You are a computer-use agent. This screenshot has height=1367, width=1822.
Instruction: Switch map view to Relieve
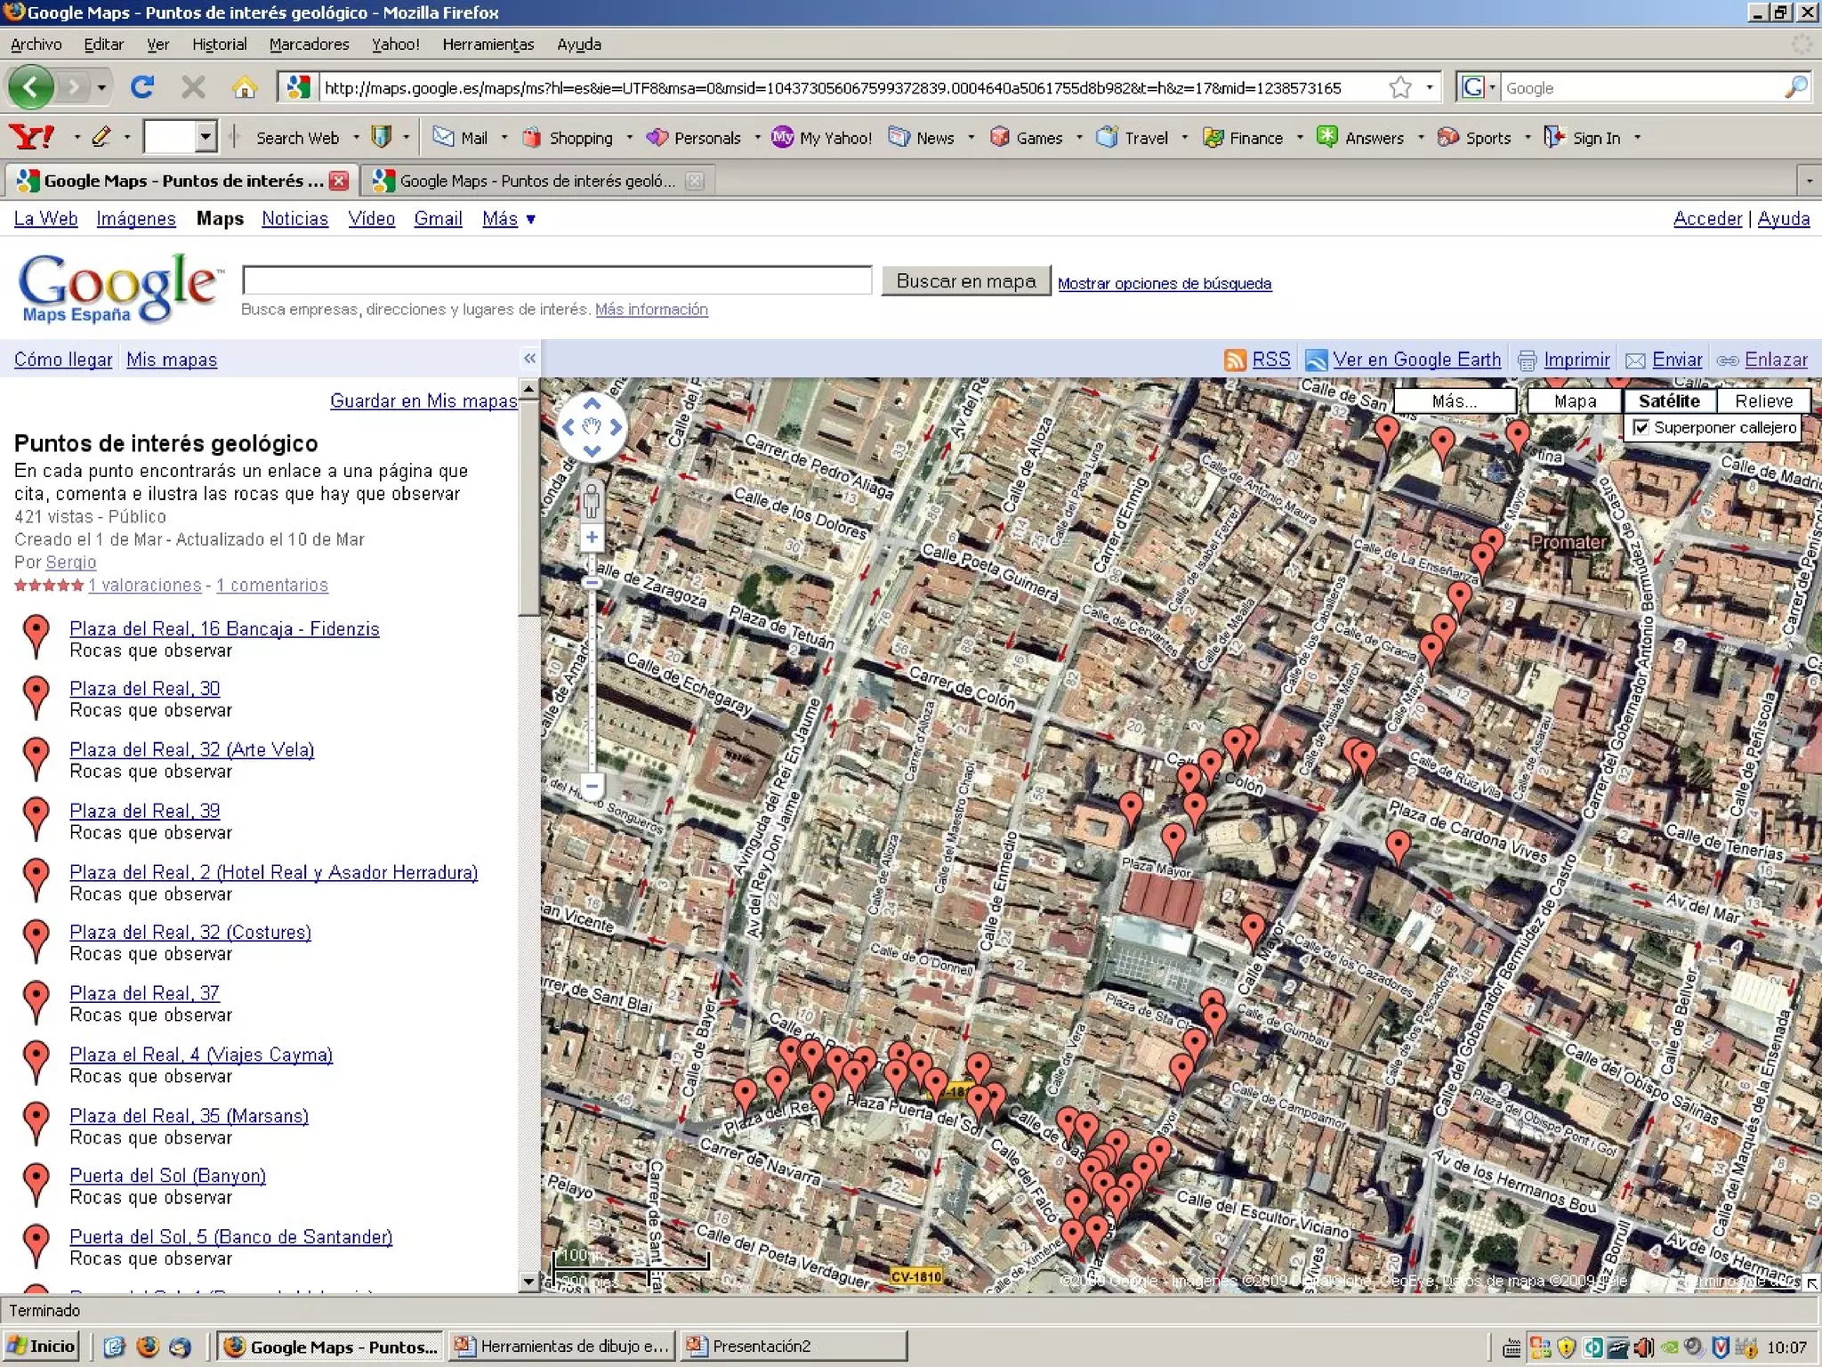(1763, 400)
